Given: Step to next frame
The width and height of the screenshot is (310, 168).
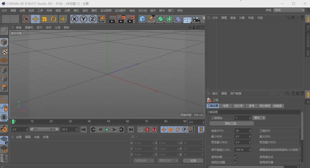Looking at the screenshot, I should pyautogui.click(x=114, y=129).
